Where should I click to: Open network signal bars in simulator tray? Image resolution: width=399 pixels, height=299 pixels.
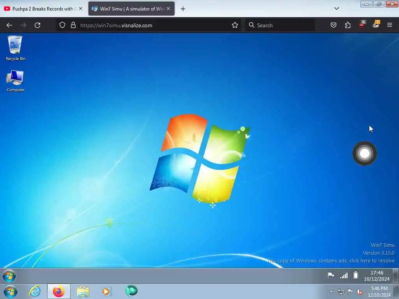[x=344, y=276]
